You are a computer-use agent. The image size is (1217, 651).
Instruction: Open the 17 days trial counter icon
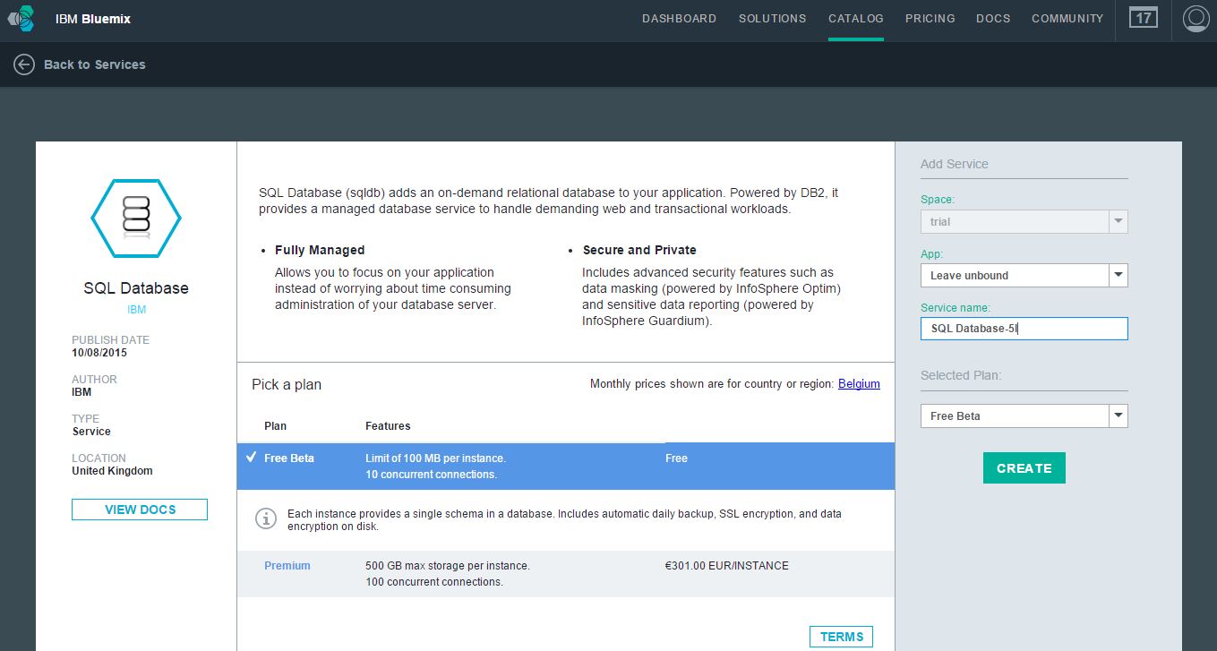click(x=1144, y=18)
